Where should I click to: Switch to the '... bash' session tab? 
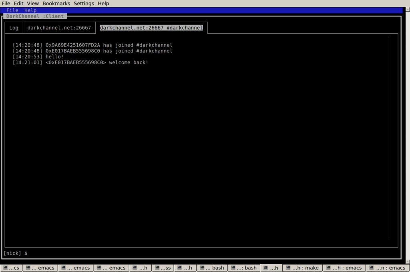(x=212, y=268)
